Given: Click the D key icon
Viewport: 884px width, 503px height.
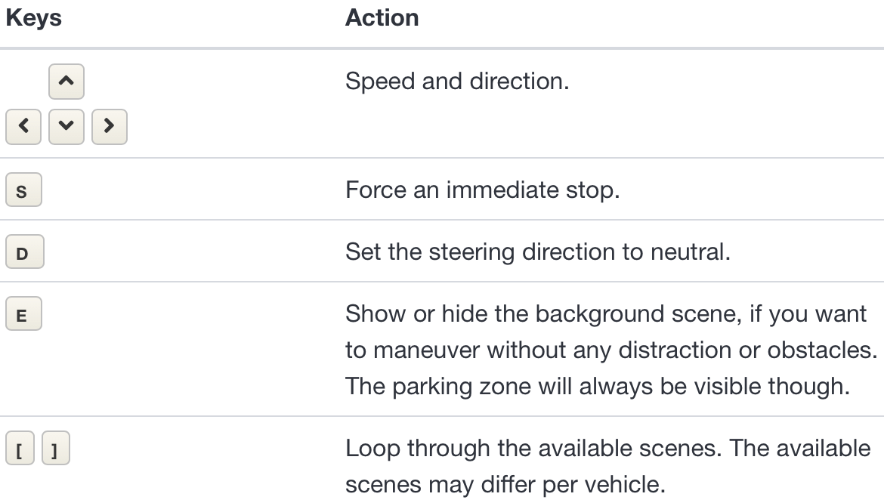Looking at the screenshot, I should tap(25, 251).
